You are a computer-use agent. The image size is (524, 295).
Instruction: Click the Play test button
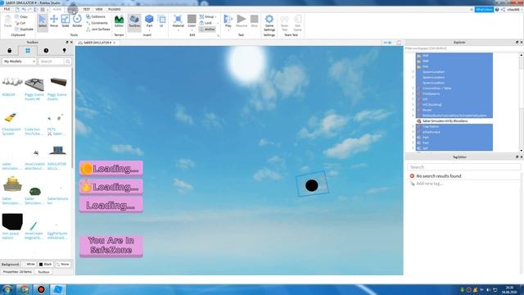(x=228, y=21)
